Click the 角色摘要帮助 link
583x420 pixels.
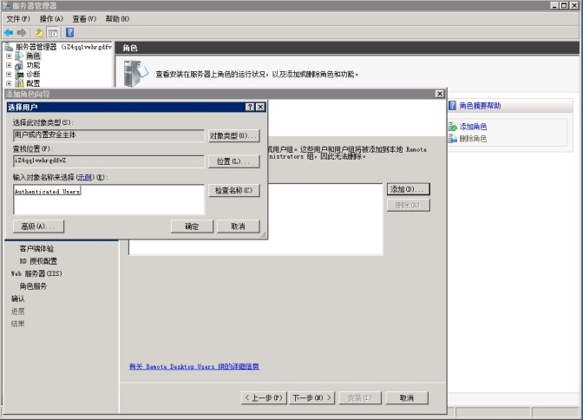(x=480, y=106)
